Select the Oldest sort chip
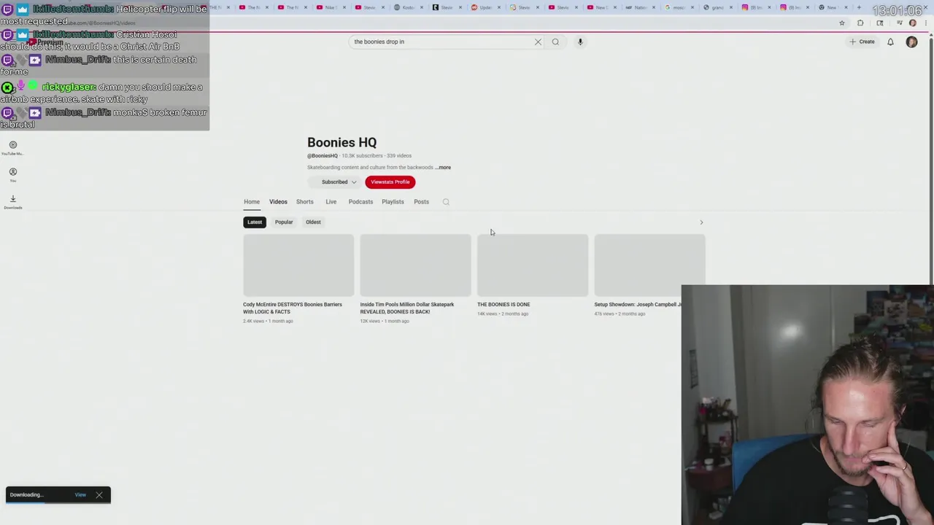Image resolution: width=934 pixels, height=525 pixels. (313, 222)
